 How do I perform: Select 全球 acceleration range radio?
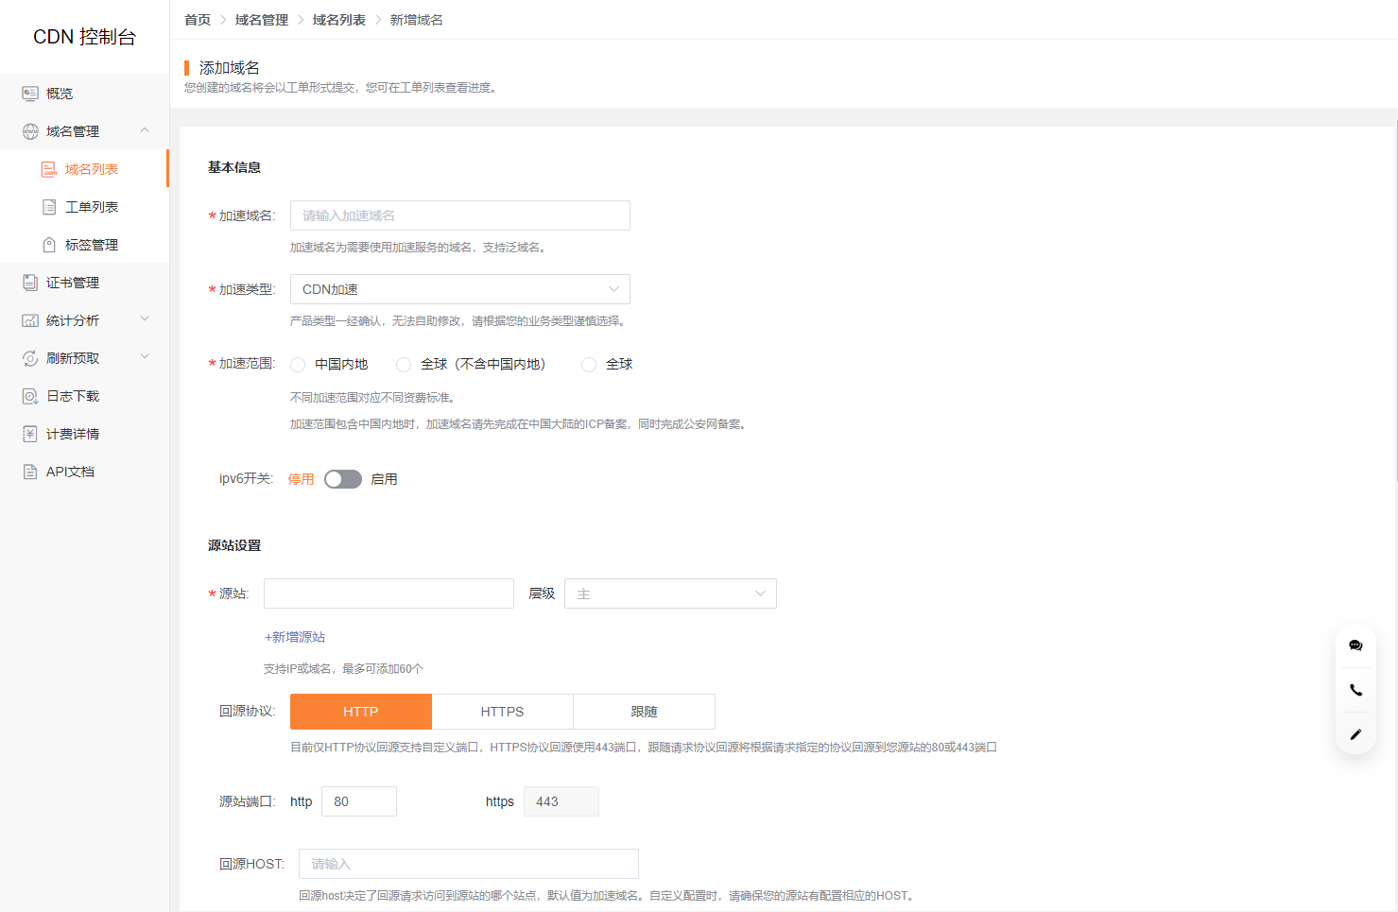point(589,365)
